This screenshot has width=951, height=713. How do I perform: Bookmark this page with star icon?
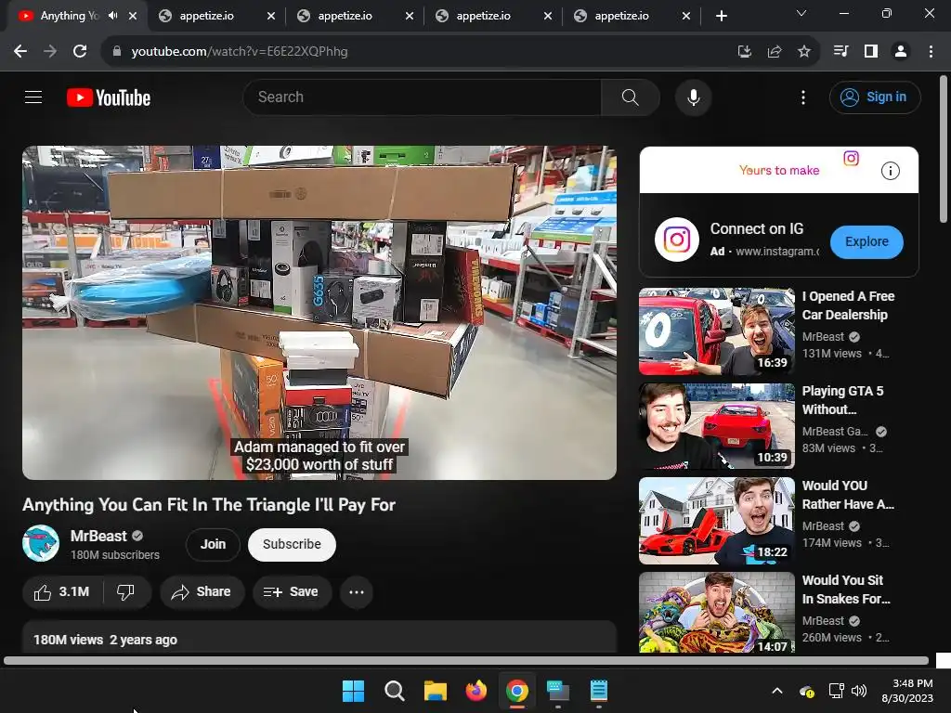803,52
